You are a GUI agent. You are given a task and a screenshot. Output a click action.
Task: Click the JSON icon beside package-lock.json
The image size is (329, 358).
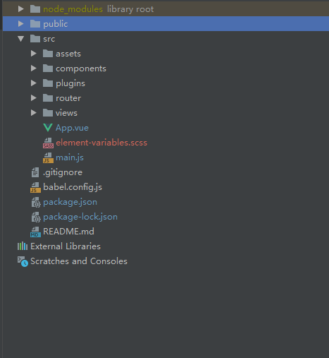[36, 217]
